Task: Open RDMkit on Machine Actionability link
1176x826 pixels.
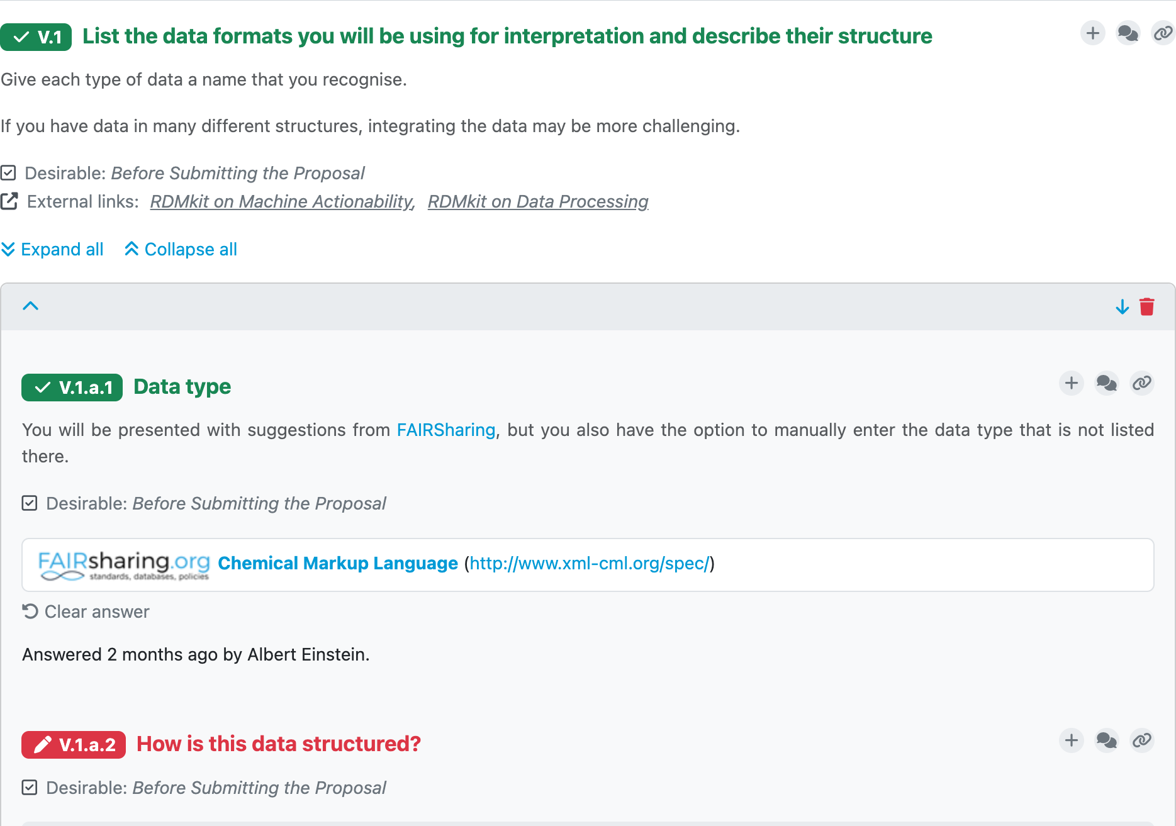Action: coord(283,201)
